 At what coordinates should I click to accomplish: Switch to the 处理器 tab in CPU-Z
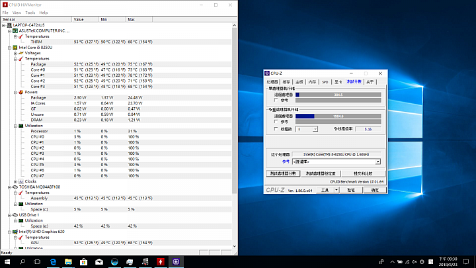272,82
